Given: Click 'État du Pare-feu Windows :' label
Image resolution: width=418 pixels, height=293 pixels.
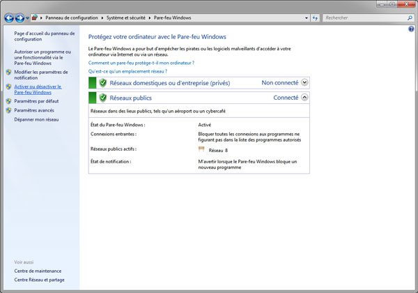Looking at the screenshot, I should [118, 125].
